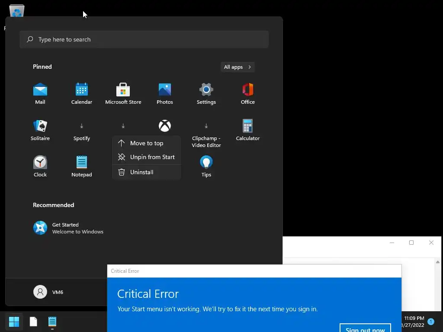Open the VM6 user account menu
This screenshot has height=332, width=443.
[48, 292]
